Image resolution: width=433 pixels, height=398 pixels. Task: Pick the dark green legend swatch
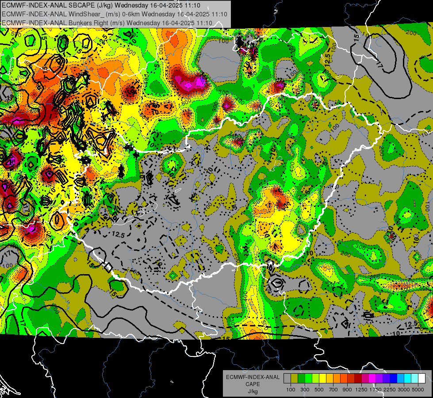[301, 378]
